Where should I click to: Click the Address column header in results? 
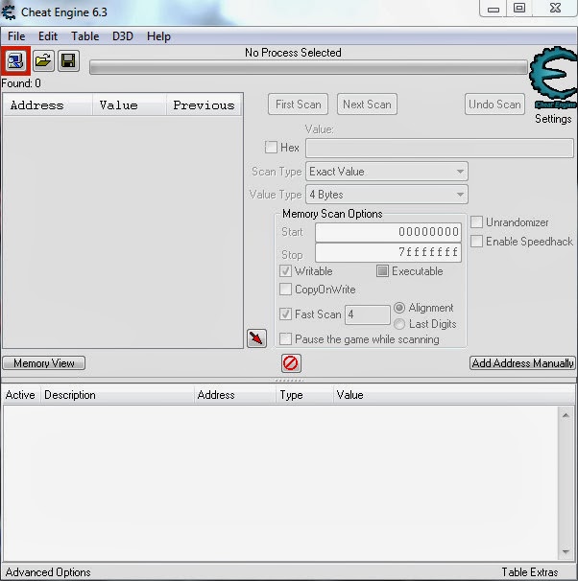click(47, 105)
